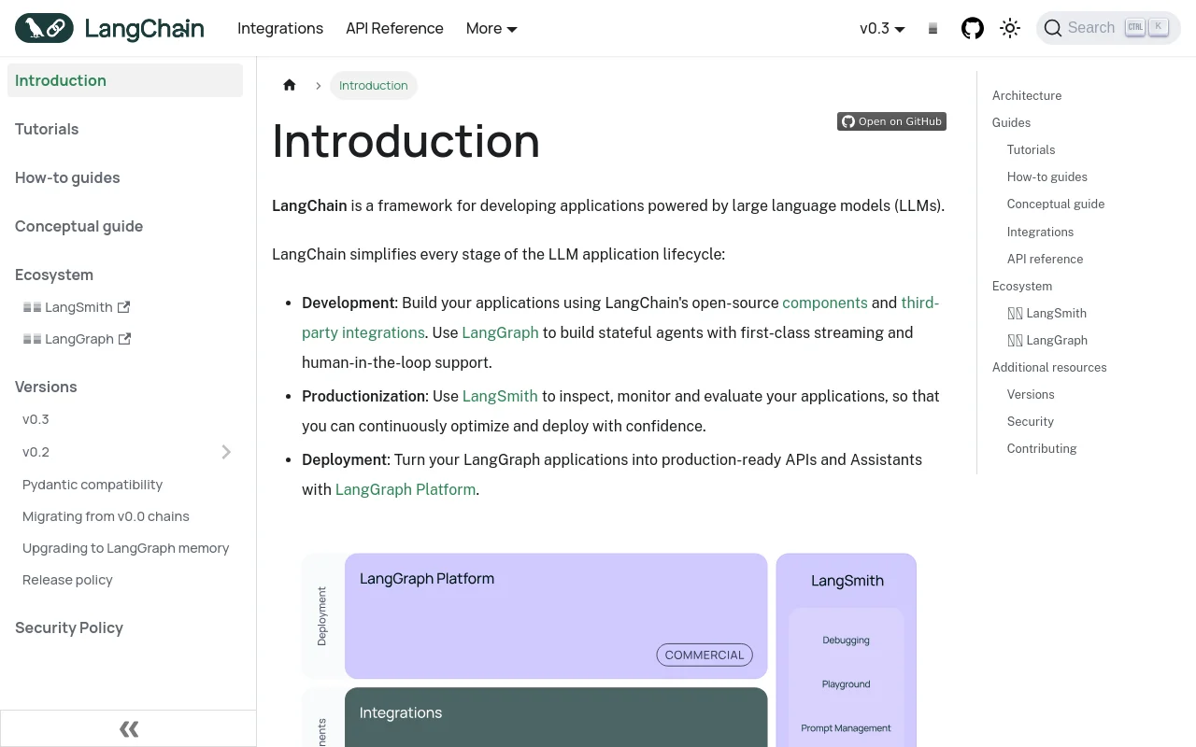
Task: Jump to Security in the right-hand table of contents
Action: point(1030,421)
